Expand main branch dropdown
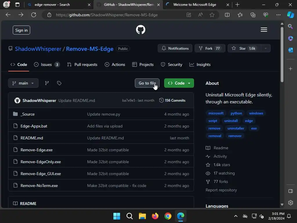This screenshot has height=223, width=297. 23,83
